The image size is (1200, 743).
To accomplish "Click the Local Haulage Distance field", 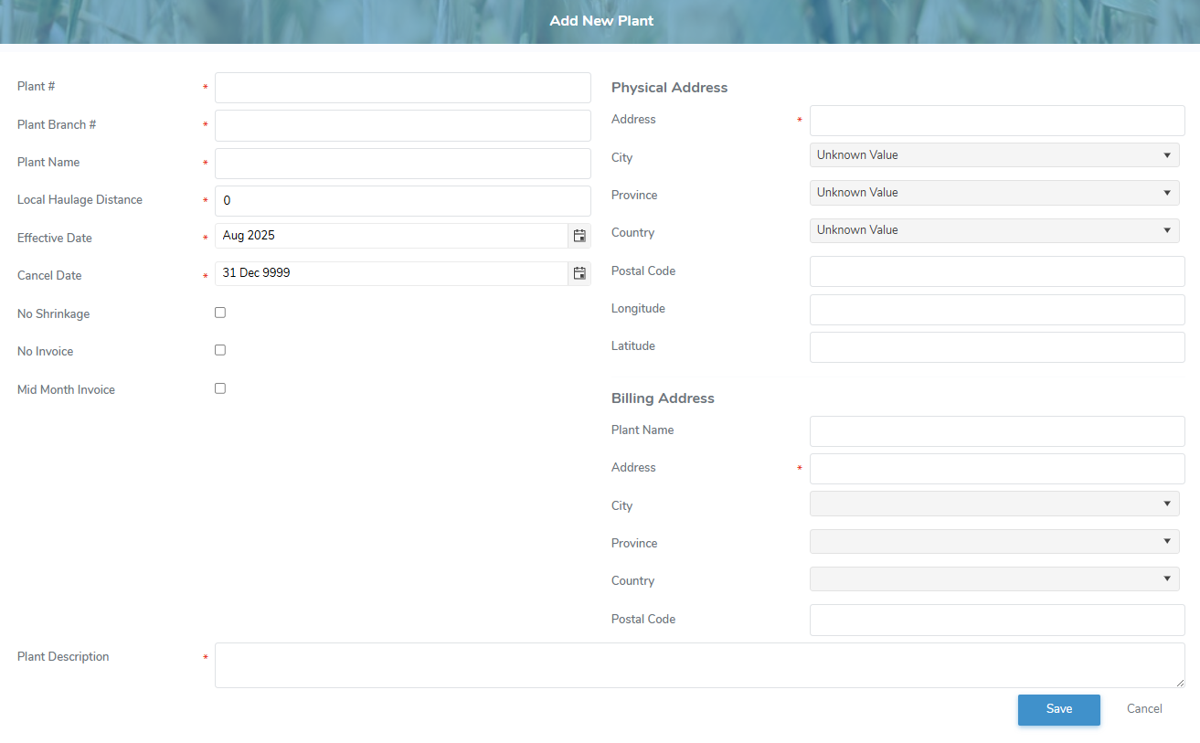I will pyautogui.click(x=402, y=201).
